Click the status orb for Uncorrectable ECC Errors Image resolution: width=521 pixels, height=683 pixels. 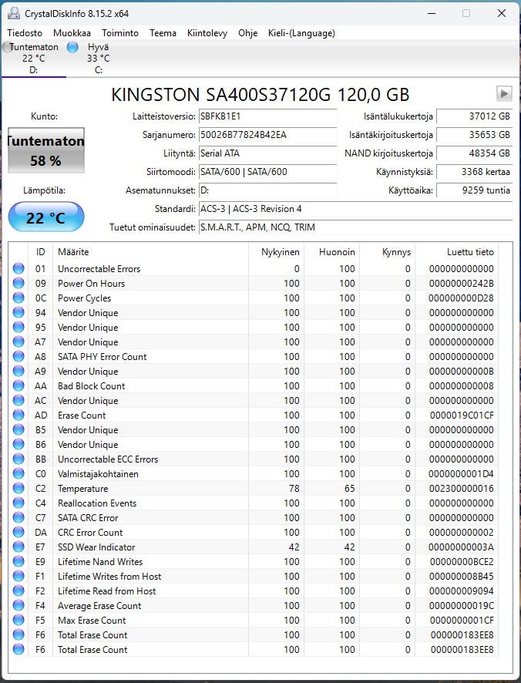pos(18,459)
